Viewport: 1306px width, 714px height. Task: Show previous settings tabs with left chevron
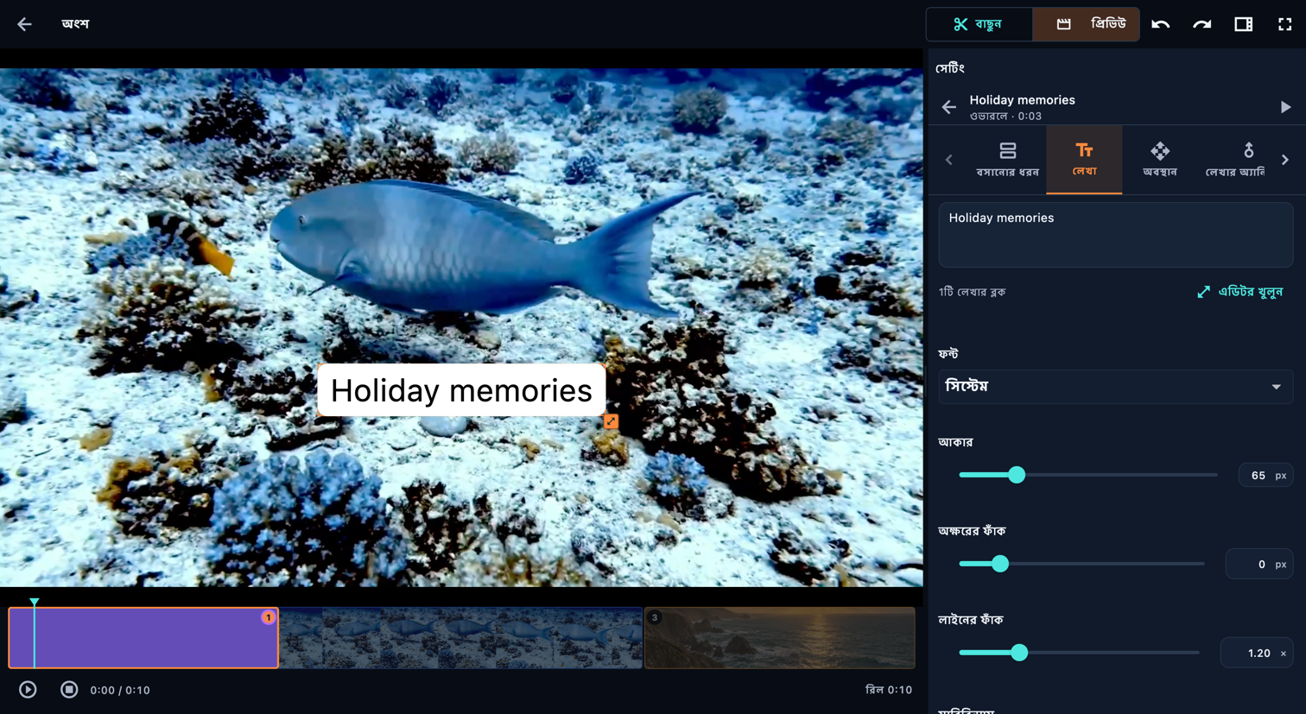pos(948,160)
